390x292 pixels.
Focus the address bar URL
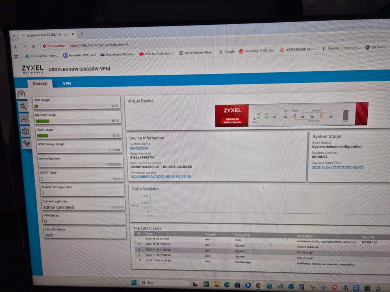coord(99,45)
